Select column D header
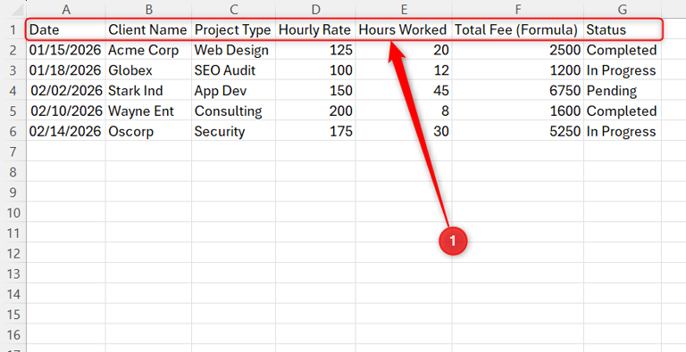 tap(315, 9)
